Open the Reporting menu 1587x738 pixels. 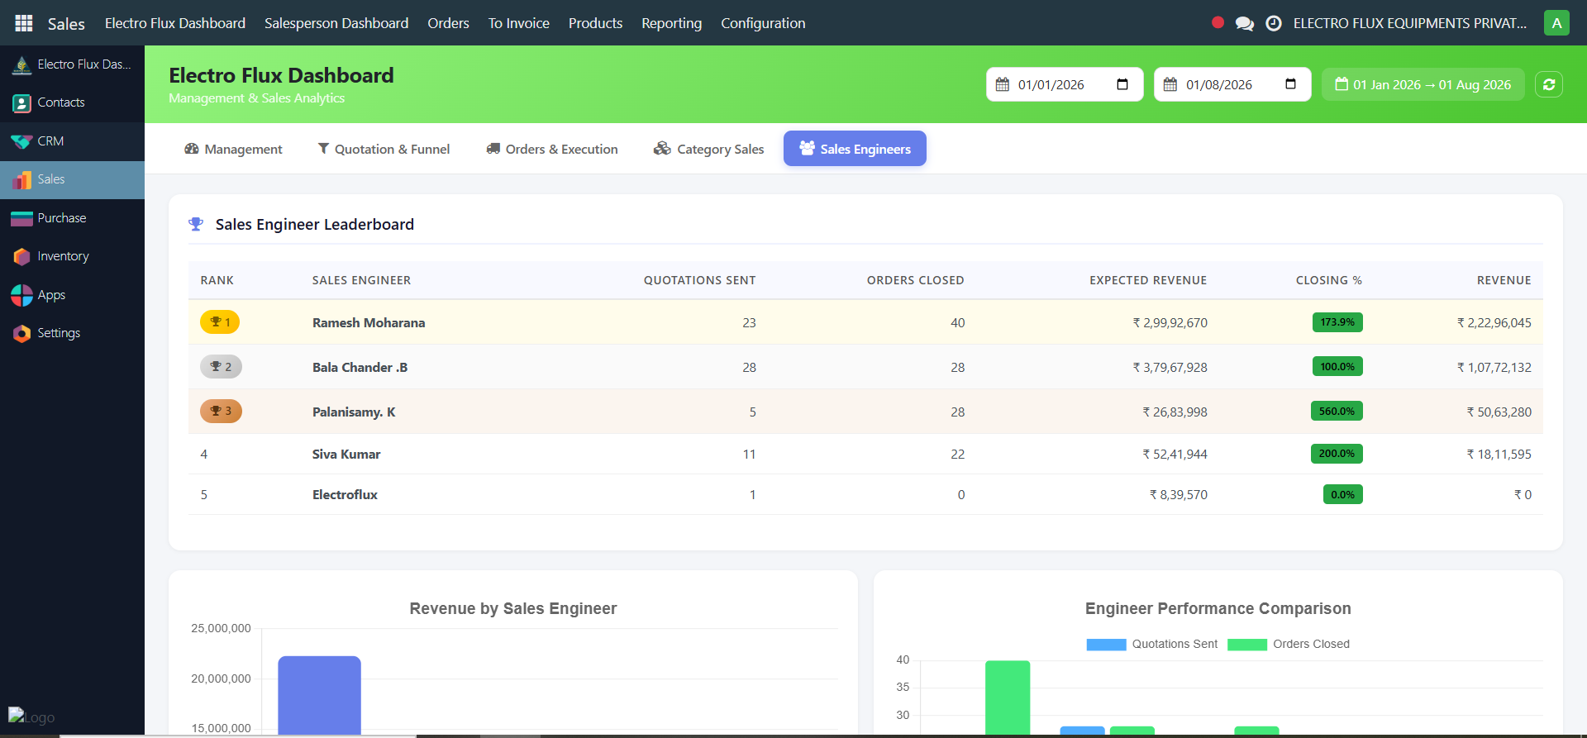click(672, 23)
